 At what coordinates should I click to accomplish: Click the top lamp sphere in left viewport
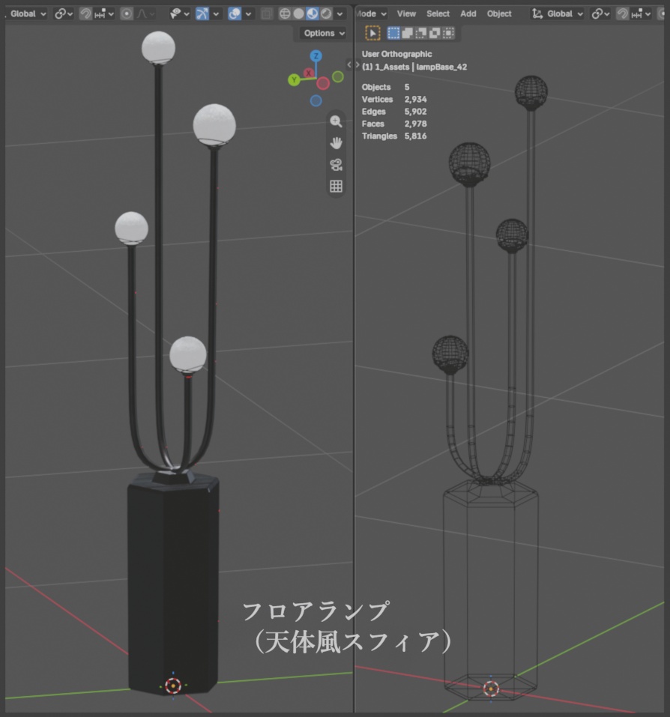(x=158, y=47)
